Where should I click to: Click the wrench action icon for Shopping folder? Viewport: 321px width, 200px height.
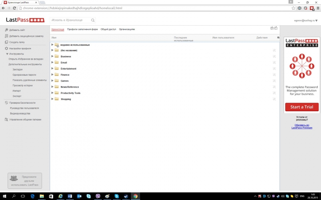tap(274, 99)
